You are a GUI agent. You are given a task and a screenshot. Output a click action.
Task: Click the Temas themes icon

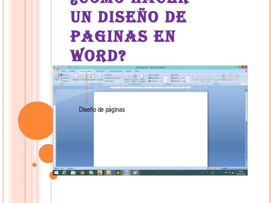pos(56,76)
